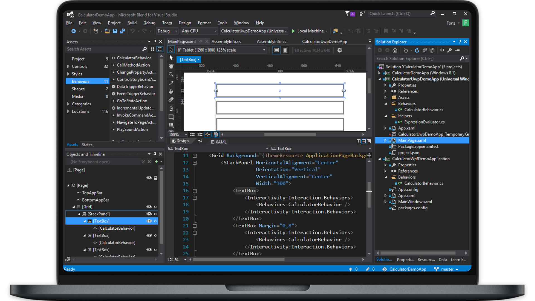Viewport: 535px width, 301px height.
Task: Select the Paint Bucket tool
Action: pos(171,91)
